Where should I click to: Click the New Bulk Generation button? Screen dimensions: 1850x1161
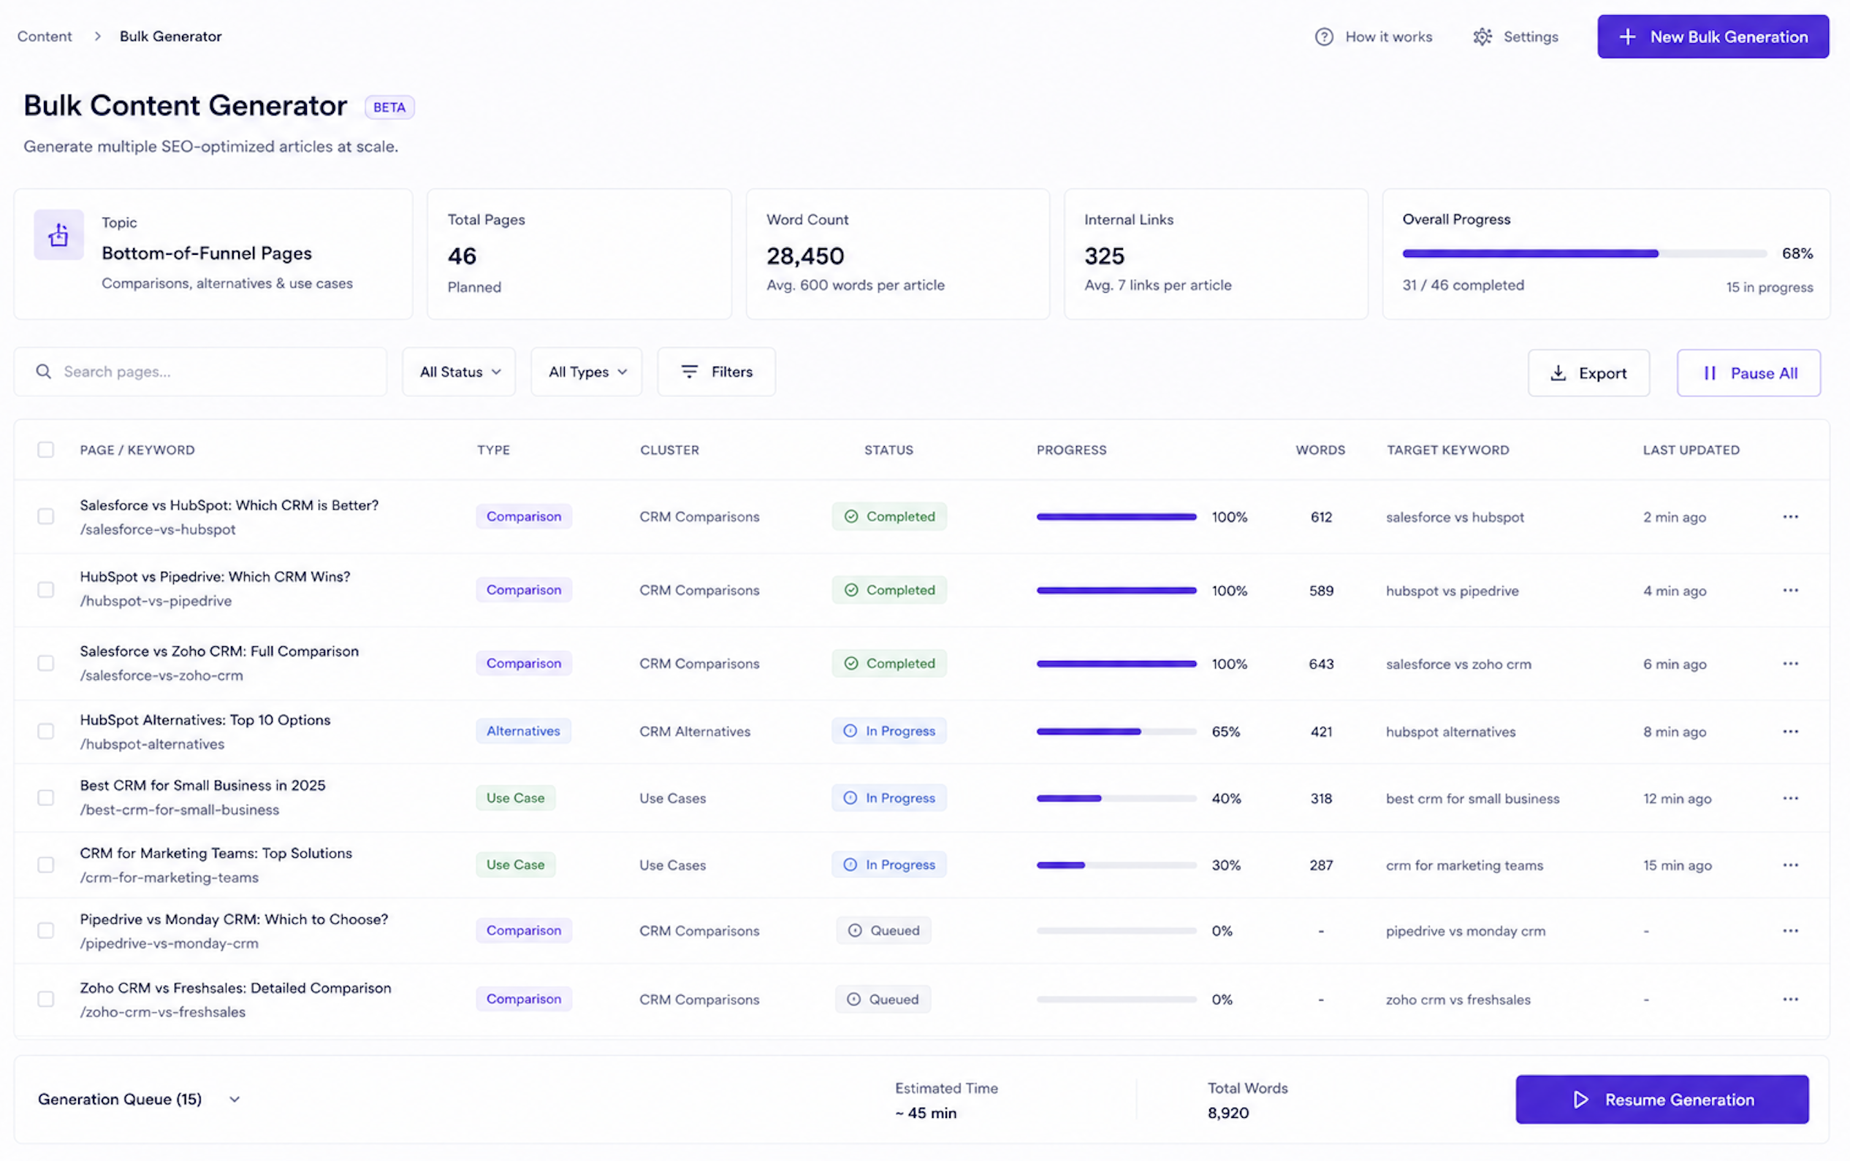coord(1713,37)
